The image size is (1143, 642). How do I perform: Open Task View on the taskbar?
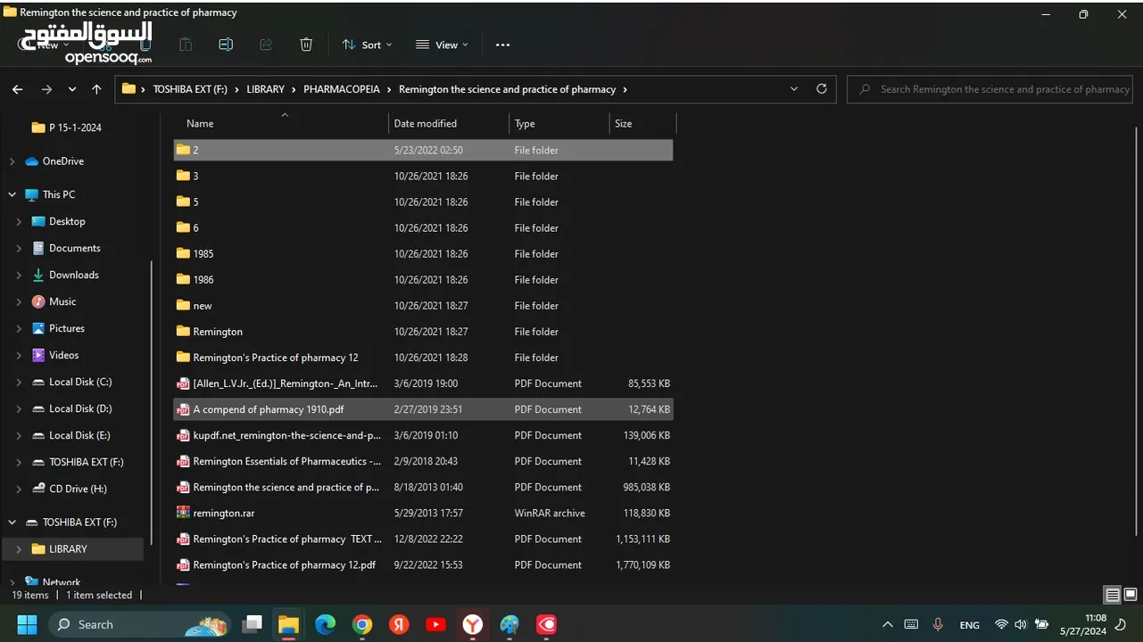[x=253, y=624]
